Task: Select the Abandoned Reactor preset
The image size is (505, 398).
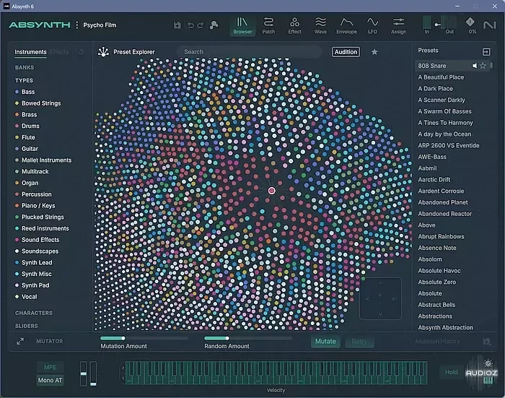Action: (445, 214)
